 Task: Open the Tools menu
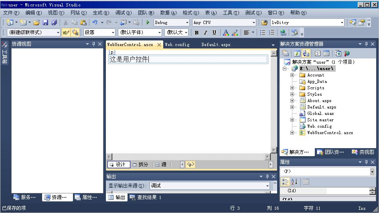pos(231,13)
